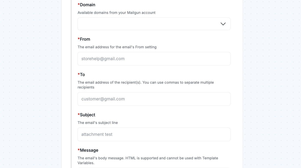The width and height of the screenshot is (301, 168).
Task: Click the red asterisk beside Message
Action: click(x=79, y=150)
